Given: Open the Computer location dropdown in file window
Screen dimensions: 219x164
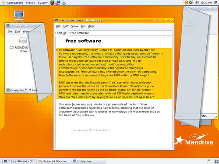Looking at the screenshot, I should tap(17, 90).
